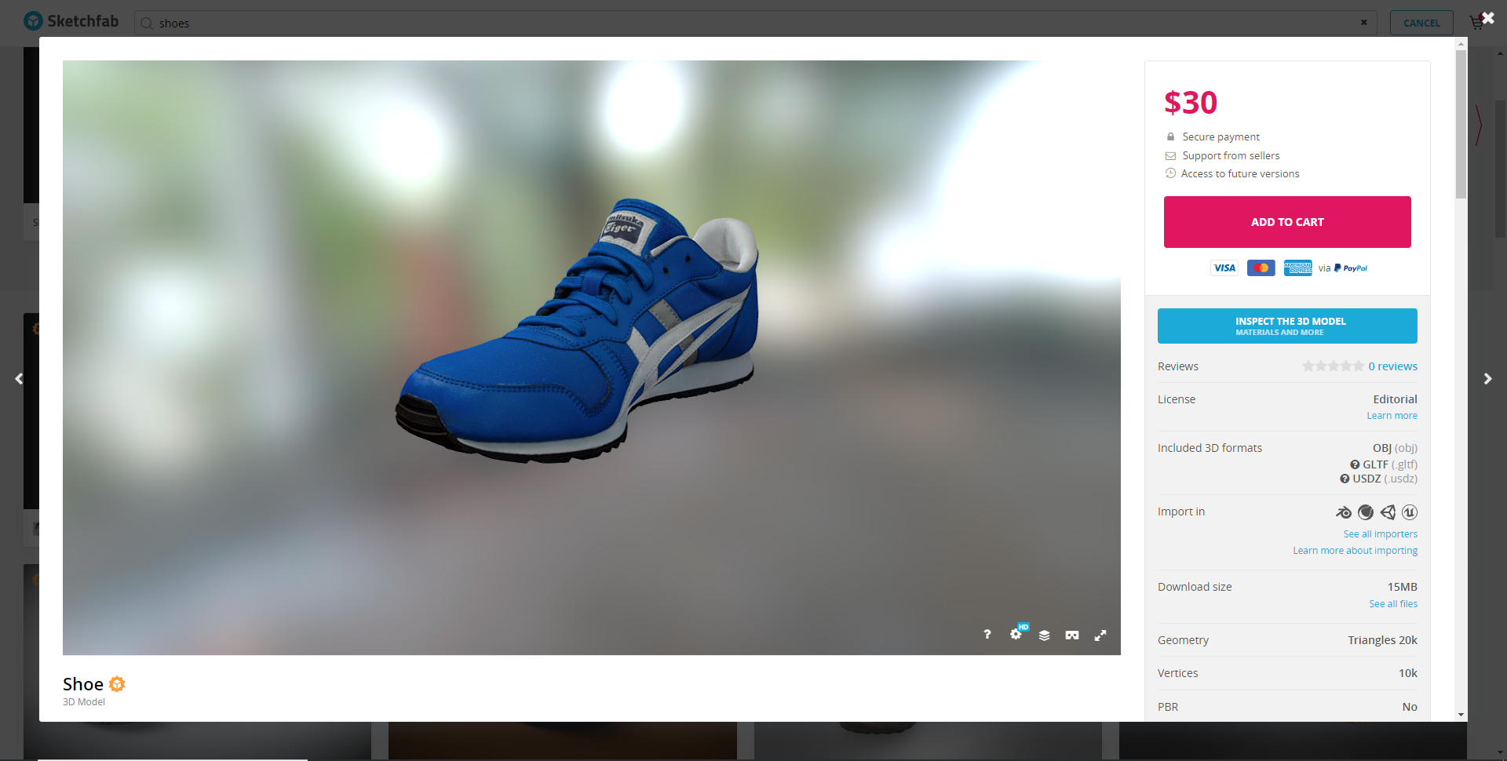Image resolution: width=1507 pixels, height=761 pixels.
Task: Click the American Express payment icon
Action: pos(1298,268)
